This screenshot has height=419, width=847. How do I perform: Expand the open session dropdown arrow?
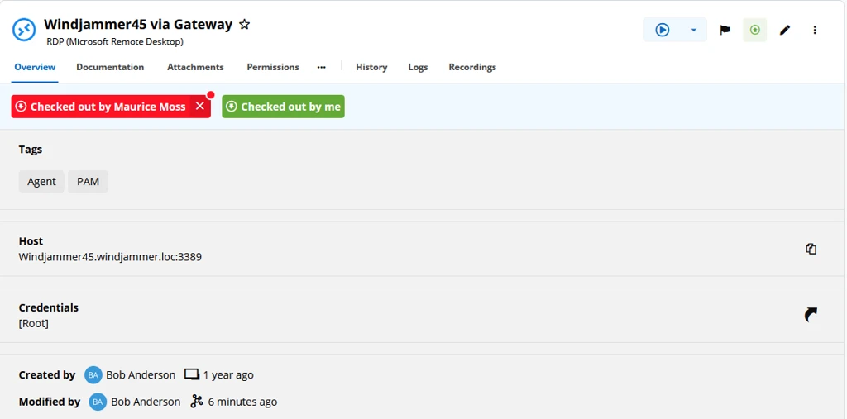tap(694, 30)
